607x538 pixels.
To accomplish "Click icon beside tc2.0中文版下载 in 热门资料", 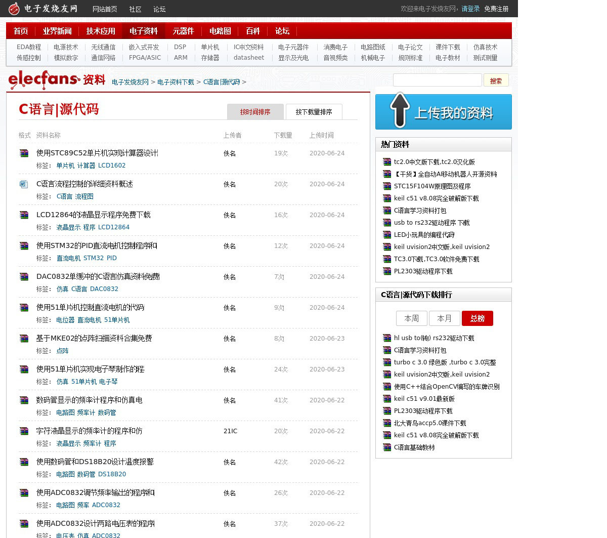I will (x=387, y=162).
